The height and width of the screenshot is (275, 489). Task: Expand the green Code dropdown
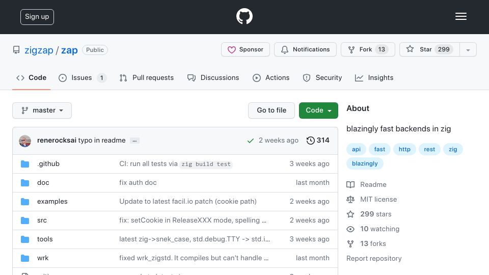[x=318, y=111]
